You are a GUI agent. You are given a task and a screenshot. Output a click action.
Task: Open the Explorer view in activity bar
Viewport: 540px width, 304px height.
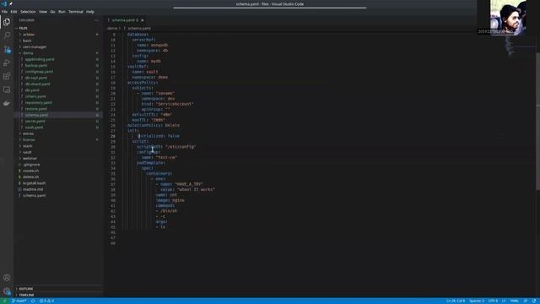[7, 22]
